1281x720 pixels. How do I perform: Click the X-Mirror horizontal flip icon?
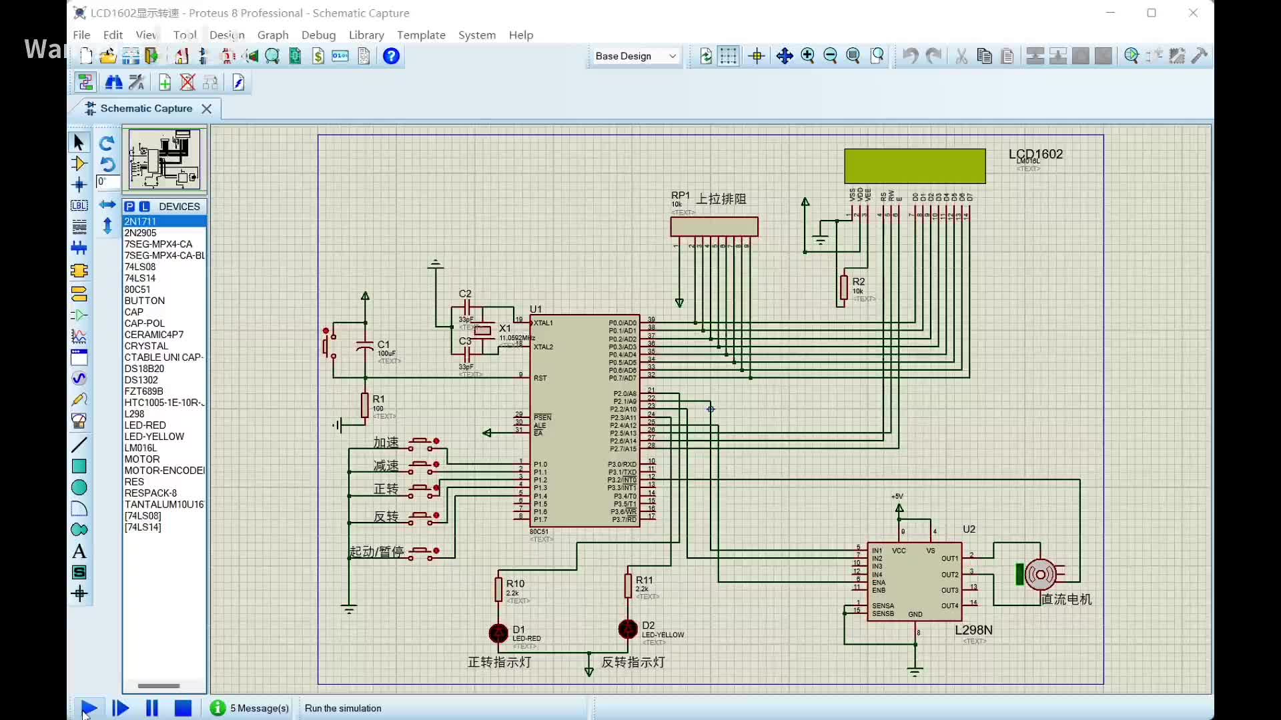pyautogui.click(x=107, y=205)
